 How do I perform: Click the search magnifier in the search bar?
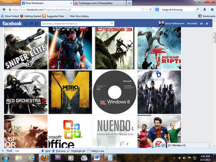coord(198,10)
